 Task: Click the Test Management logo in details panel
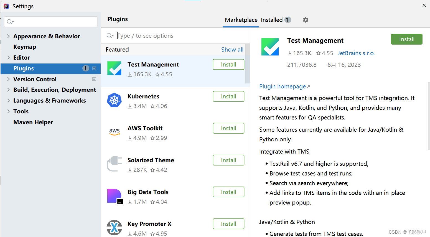tap(270, 47)
